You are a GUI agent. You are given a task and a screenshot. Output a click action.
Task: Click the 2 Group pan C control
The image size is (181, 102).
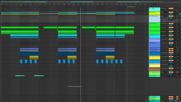tap(176, 14)
